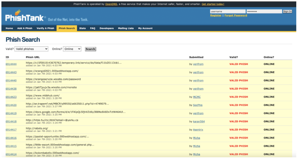
Task: Click the Submitted column header
Action: point(196,57)
